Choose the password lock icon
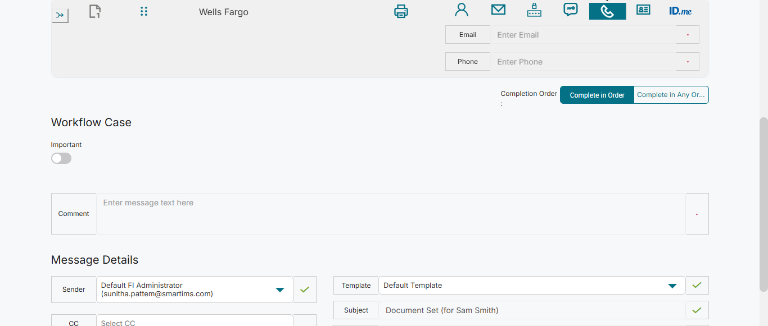 pos(534,10)
